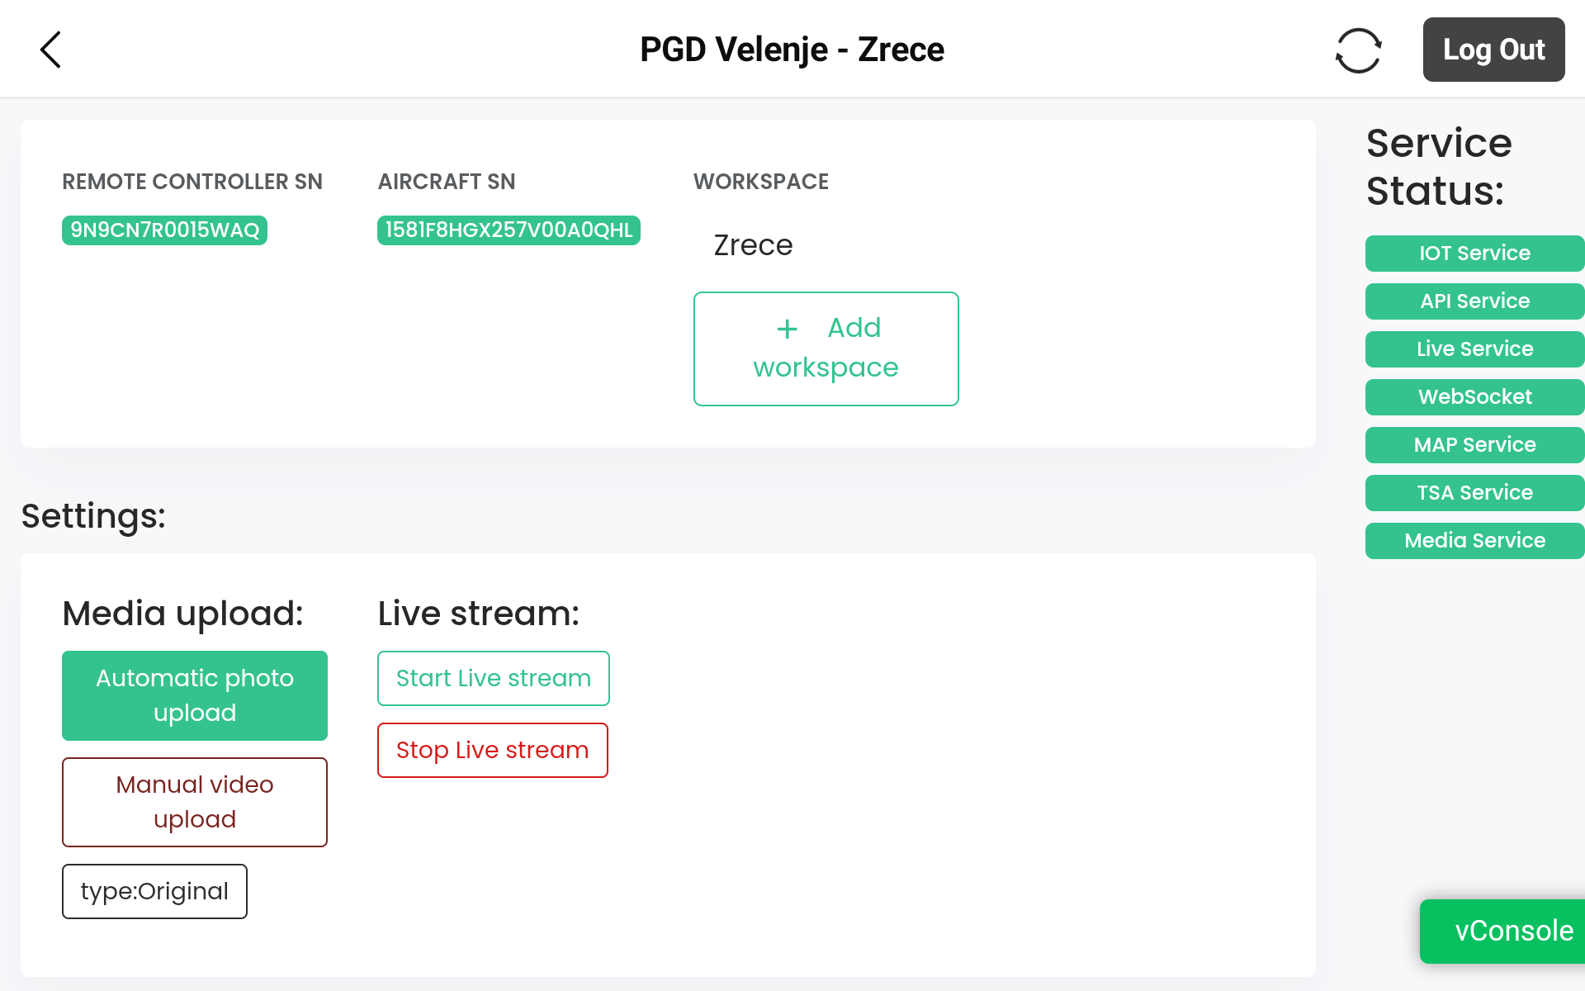Viewport: 1585px width, 991px height.
Task: Open the type:Original selector
Action: coord(154,891)
